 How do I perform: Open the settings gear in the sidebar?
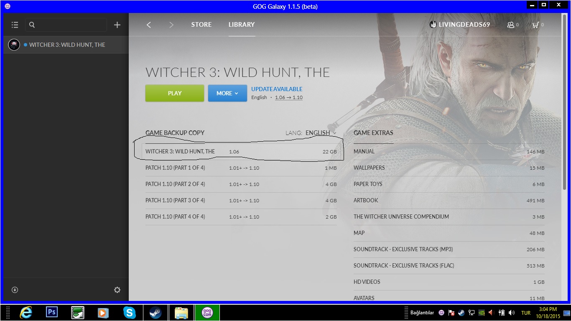pyautogui.click(x=117, y=290)
